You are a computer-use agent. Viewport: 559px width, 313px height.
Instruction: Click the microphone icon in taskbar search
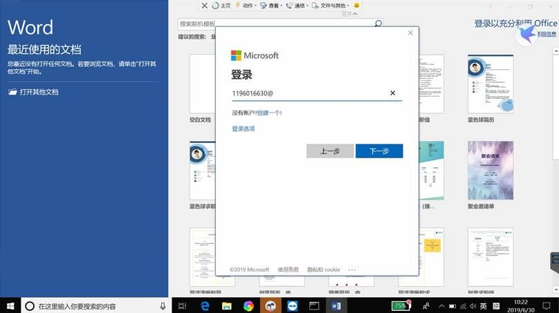(x=163, y=306)
